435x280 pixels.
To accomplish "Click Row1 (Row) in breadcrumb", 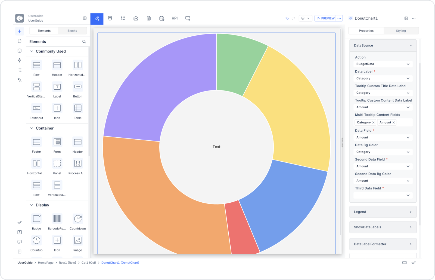I will point(67,263).
